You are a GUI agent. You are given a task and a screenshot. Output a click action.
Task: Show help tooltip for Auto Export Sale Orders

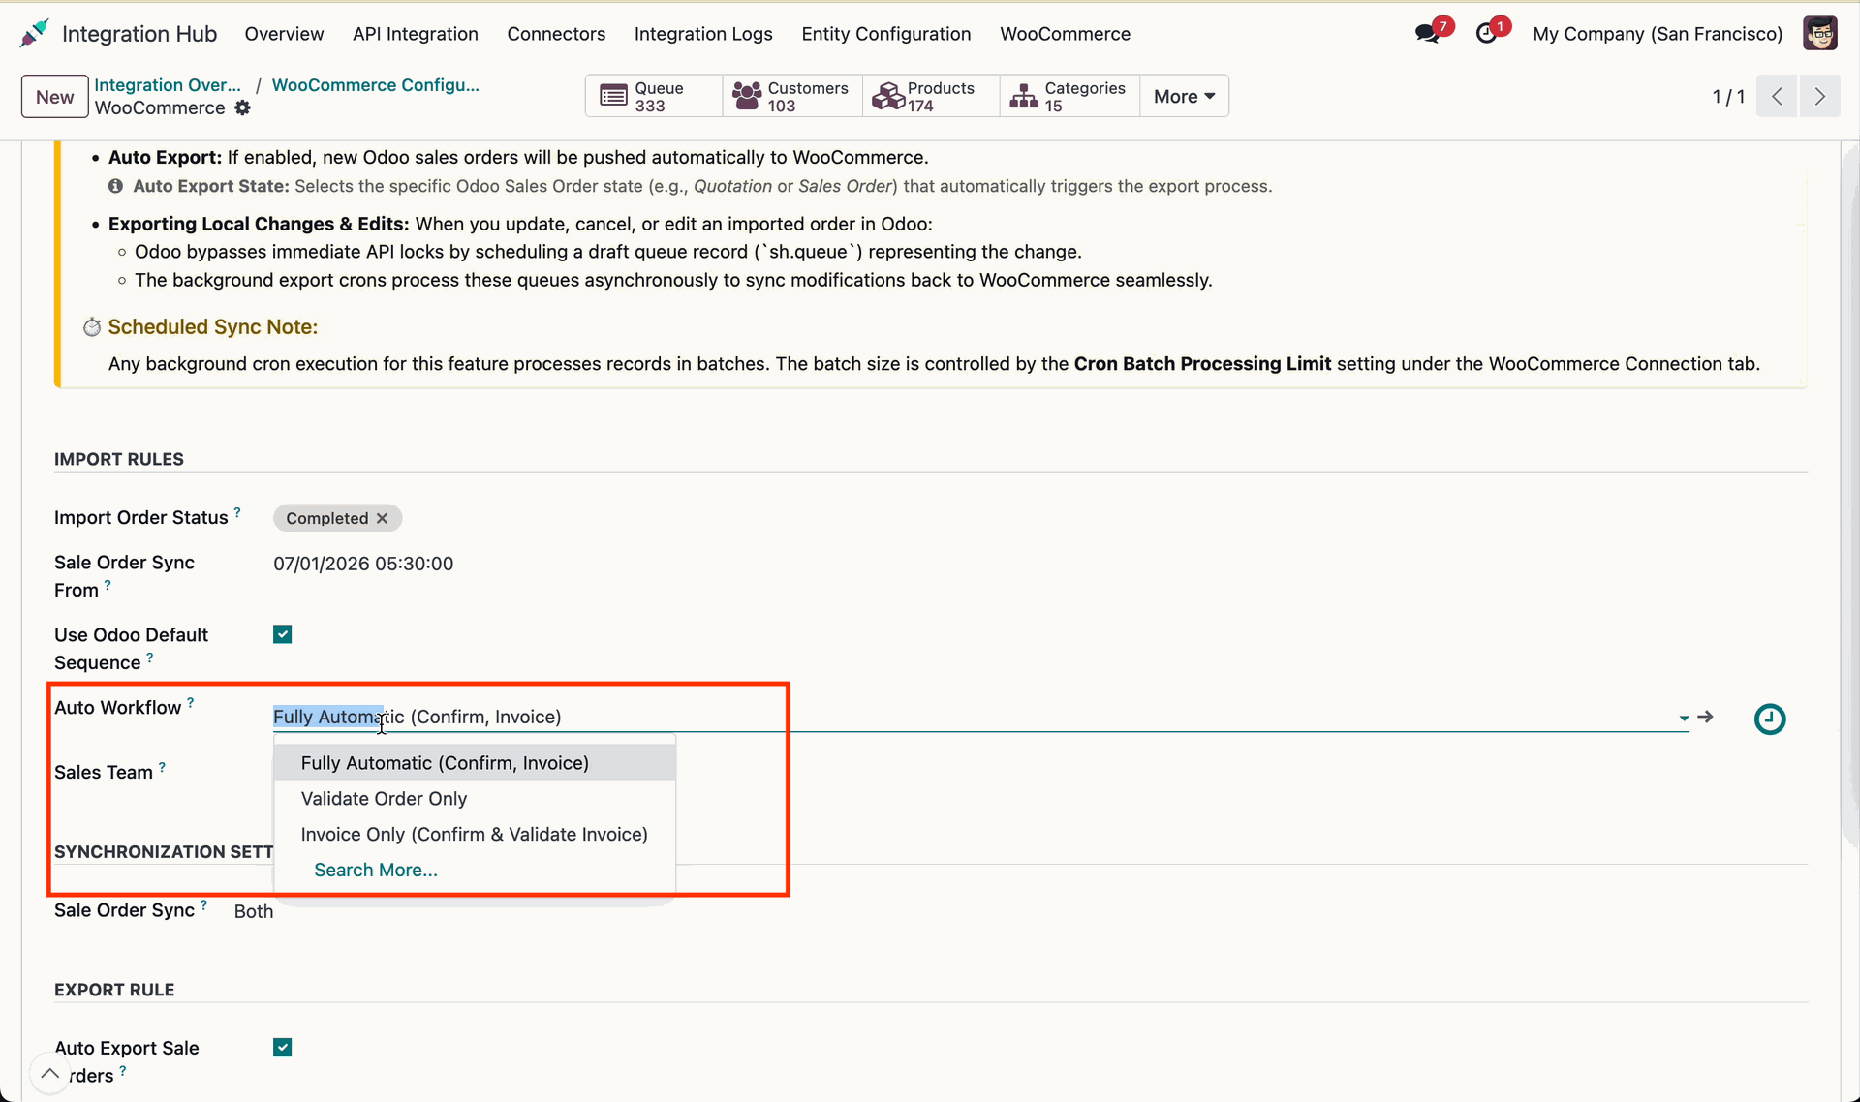pyautogui.click(x=123, y=1070)
